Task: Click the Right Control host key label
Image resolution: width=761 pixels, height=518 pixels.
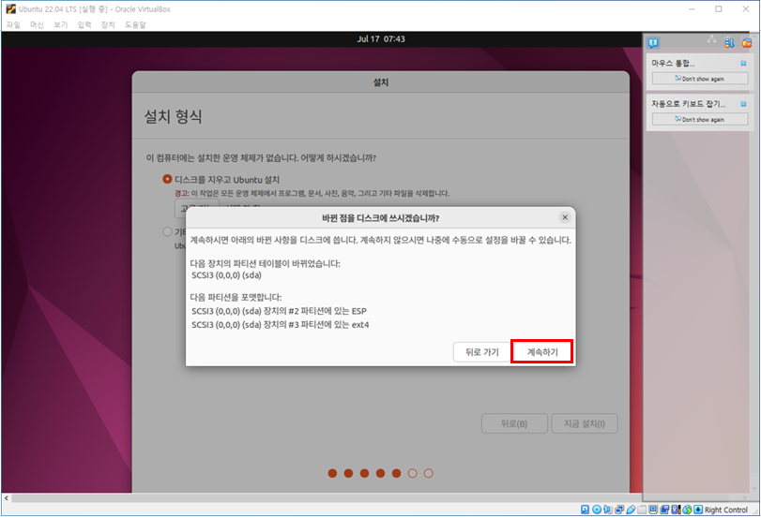Action: coord(726,510)
